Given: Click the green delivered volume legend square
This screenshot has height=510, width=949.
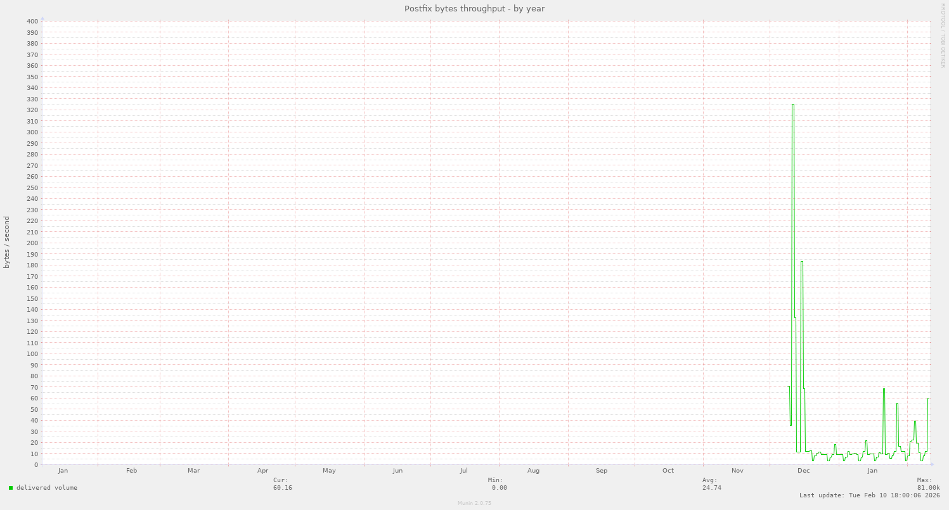Looking at the screenshot, I should pyautogui.click(x=10, y=487).
